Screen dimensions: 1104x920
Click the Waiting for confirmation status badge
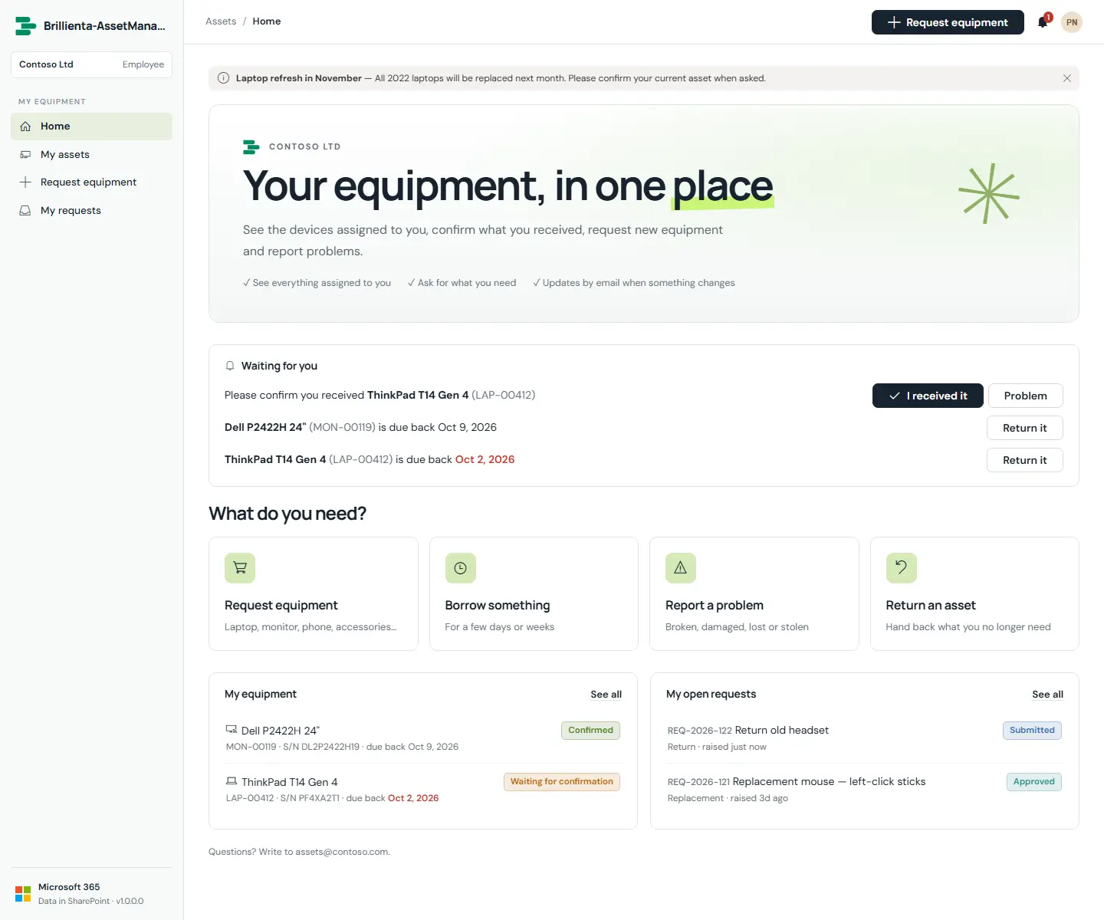561,782
